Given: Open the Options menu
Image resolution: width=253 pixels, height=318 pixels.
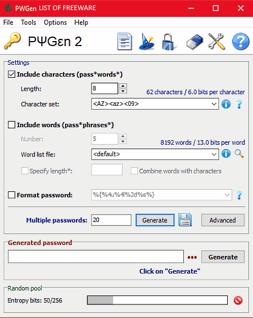Looking at the screenshot, I should 55,23.
